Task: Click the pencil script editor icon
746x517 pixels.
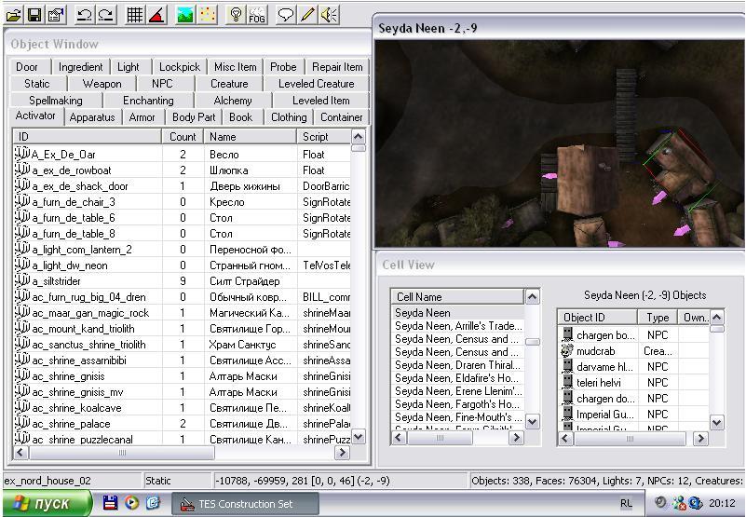Action: click(x=307, y=15)
